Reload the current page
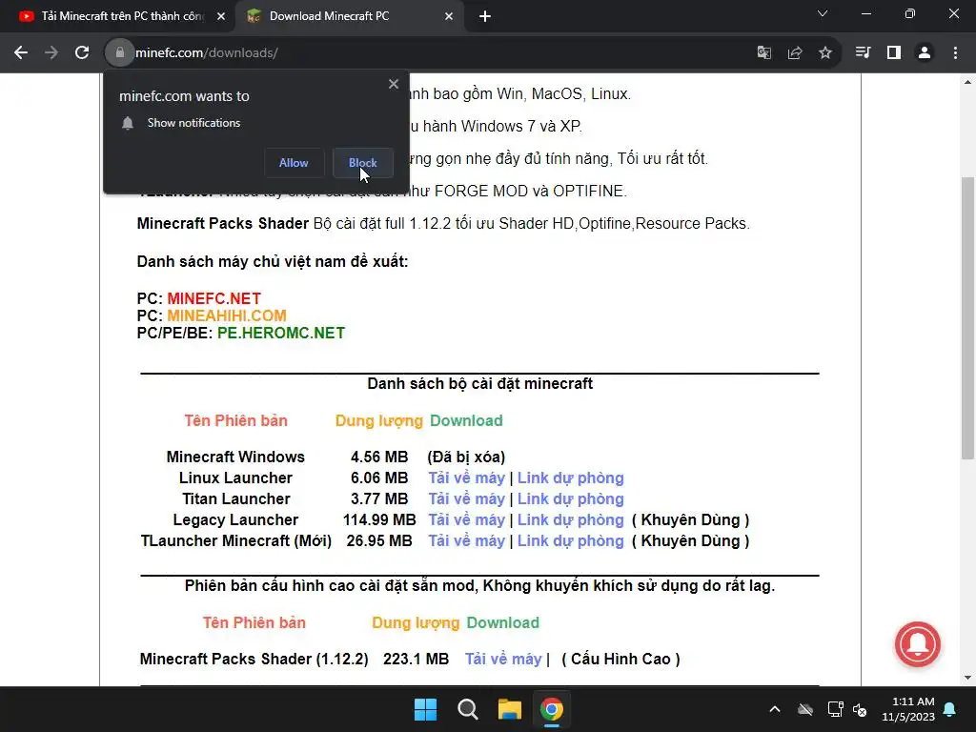Image resolution: width=976 pixels, height=732 pixels. click(82, 53)
